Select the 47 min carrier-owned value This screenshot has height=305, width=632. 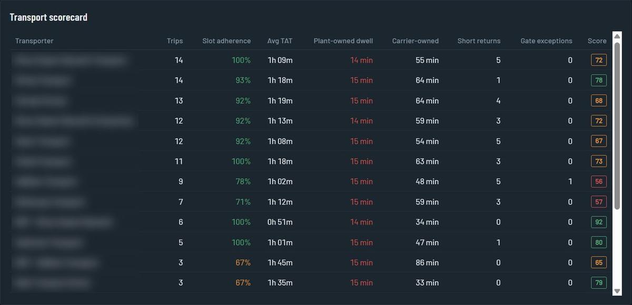point(427,242)
